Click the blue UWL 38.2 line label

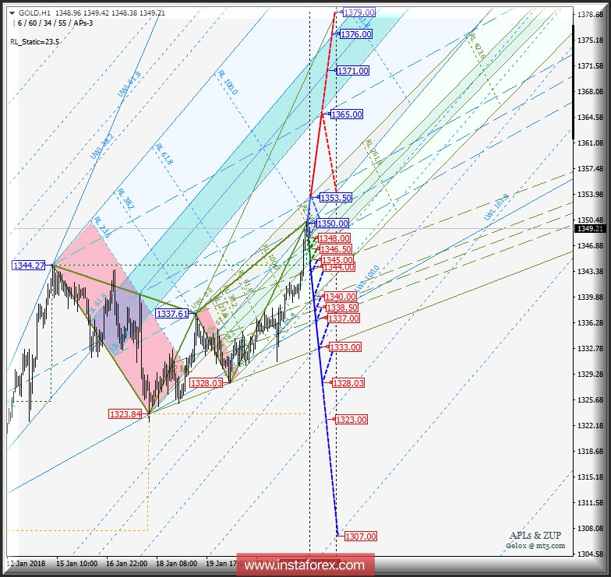[x=101, y=146]
